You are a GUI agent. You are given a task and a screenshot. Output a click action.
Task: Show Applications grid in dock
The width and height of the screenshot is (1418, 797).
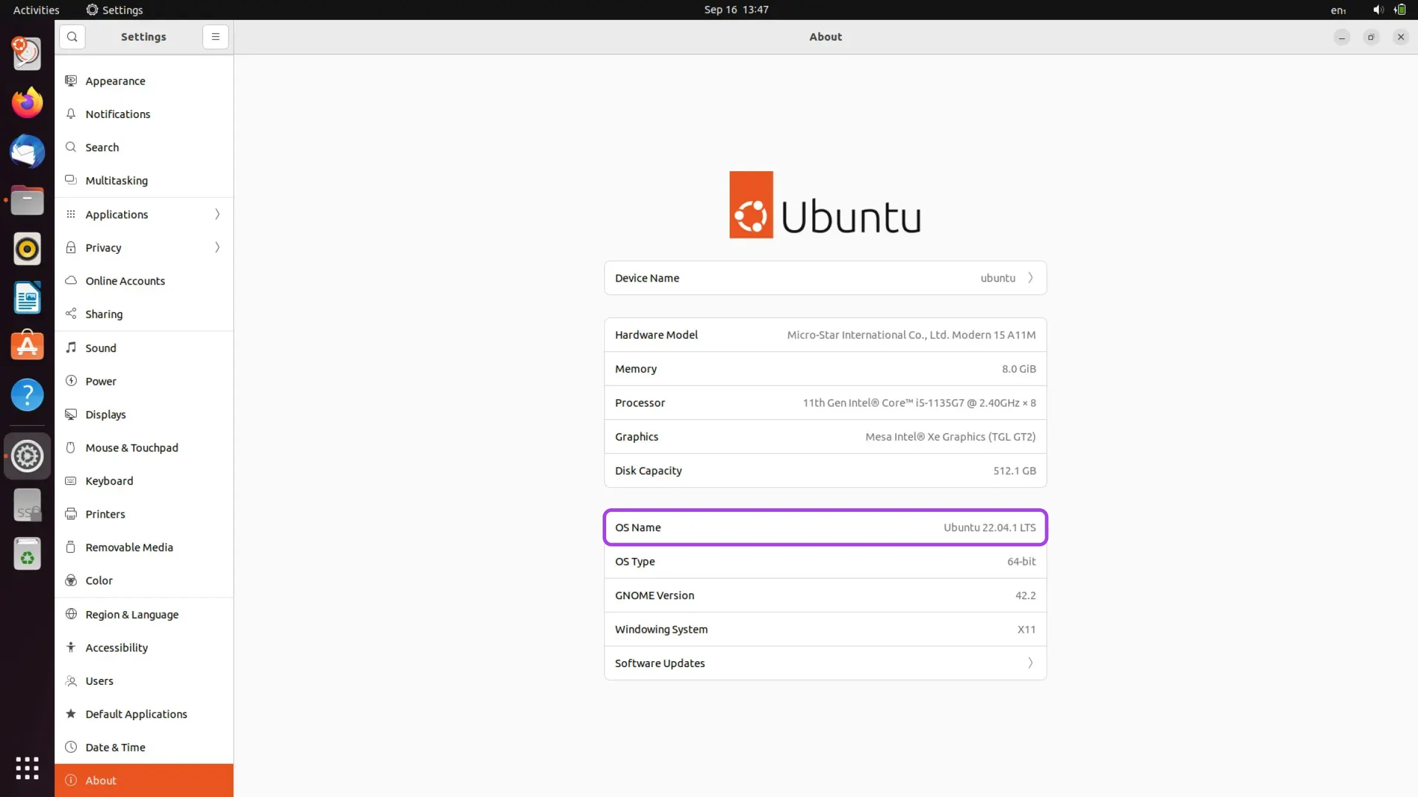(x=27, y=768)
